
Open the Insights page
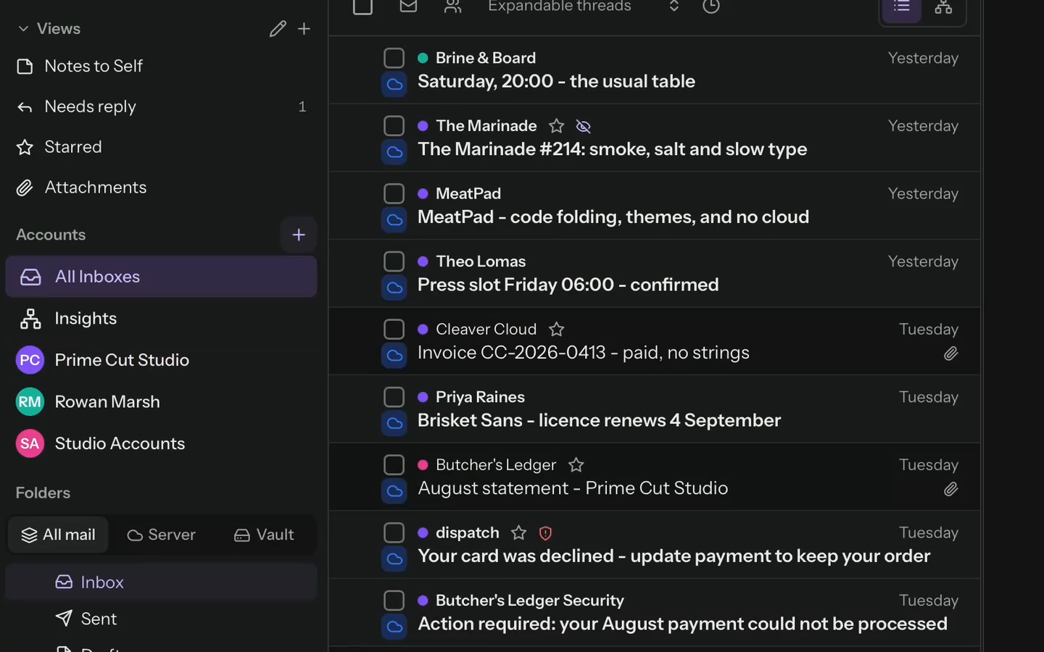[x=161, y=319]
